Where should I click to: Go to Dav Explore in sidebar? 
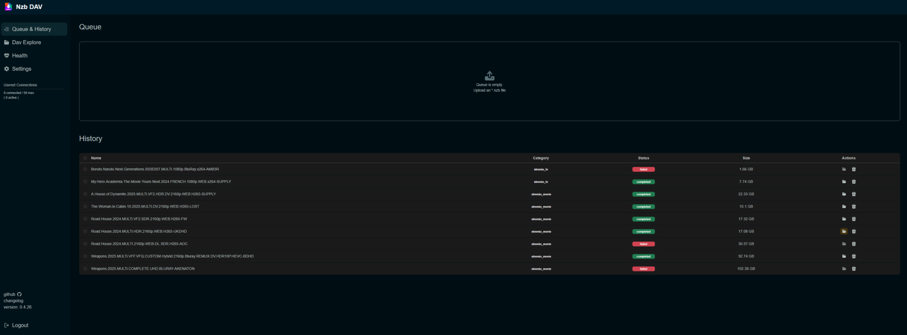[34, 42]
